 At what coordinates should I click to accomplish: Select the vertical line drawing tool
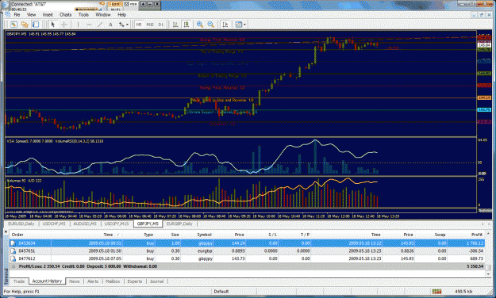78,25
